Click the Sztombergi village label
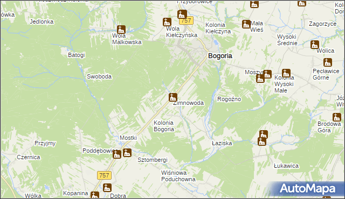The height and width of the screenshot is (199, 345). click(x=153, y=160)
